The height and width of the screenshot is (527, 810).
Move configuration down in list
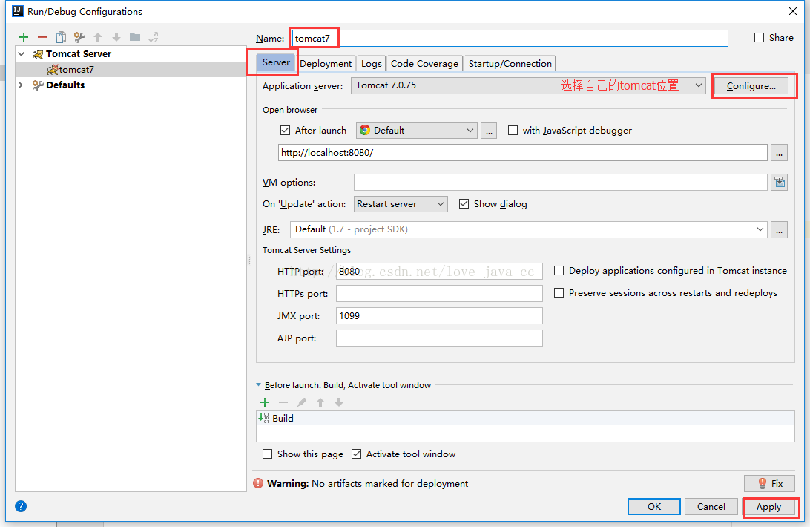tap(116, 36)
